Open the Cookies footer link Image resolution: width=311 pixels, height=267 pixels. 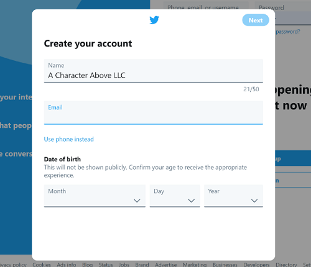(x=42, y=265)
